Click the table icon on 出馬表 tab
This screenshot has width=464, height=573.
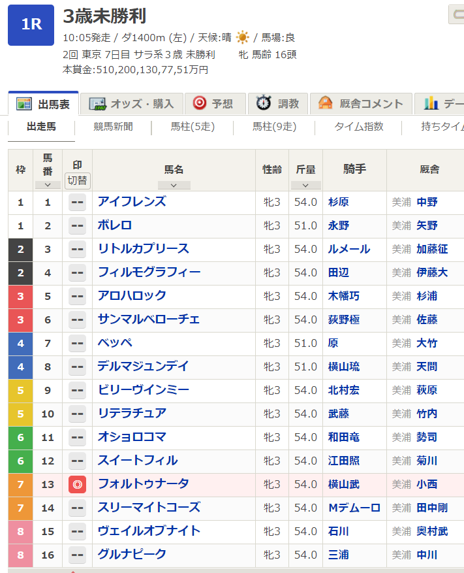[24, 104]
